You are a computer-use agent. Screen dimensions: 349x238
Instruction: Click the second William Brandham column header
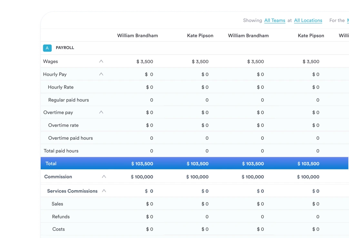point(248,35)
